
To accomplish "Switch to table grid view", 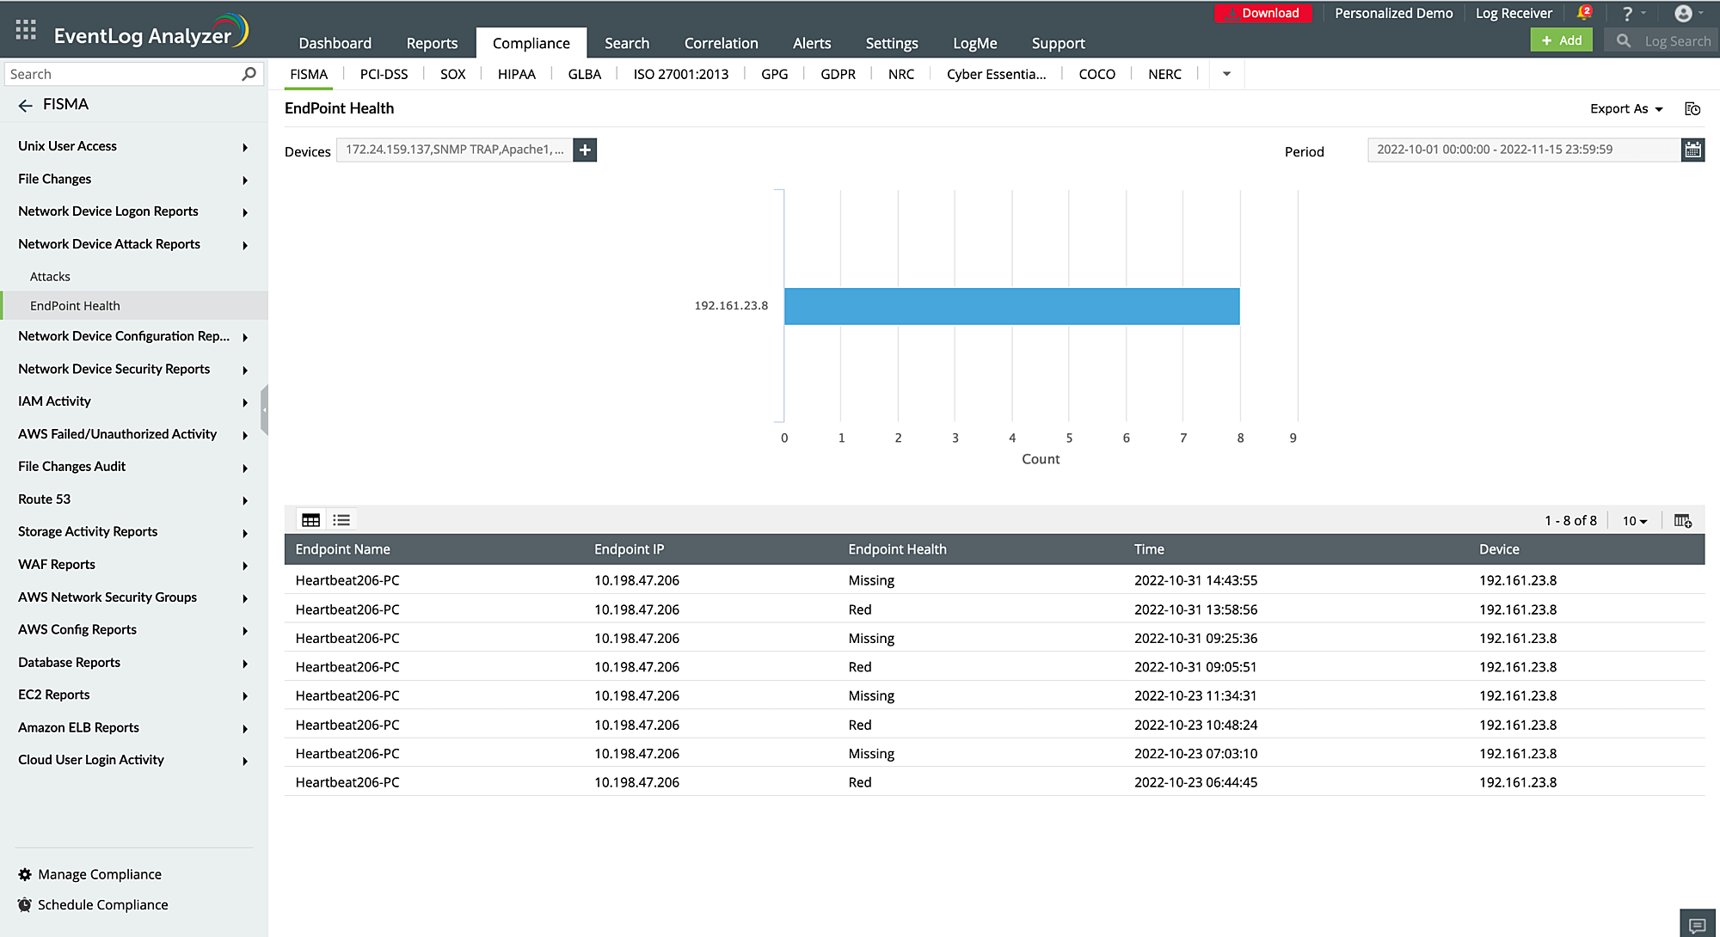I will click(x=310, y=520).
